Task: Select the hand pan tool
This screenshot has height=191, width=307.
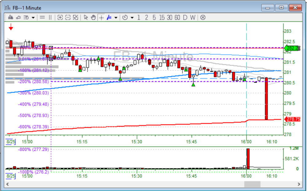Action: (93, 17)
